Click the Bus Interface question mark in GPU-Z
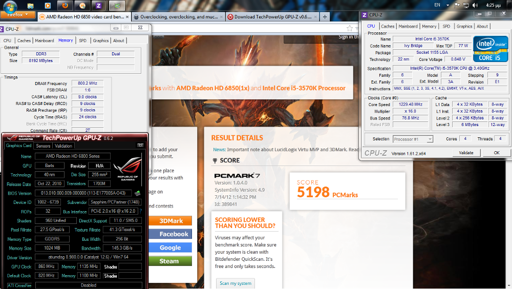The image size is (512, 289). coord(141,211)
